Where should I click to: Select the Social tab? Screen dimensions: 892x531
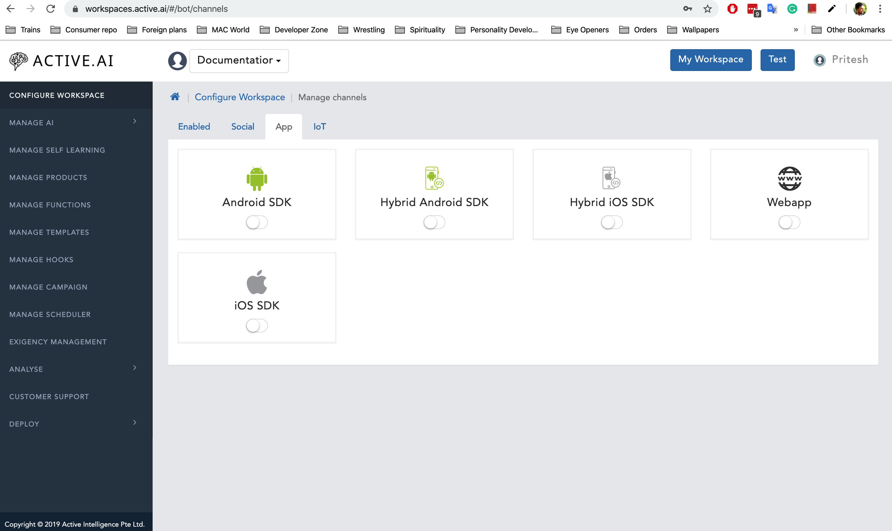(x=243, y=126)
